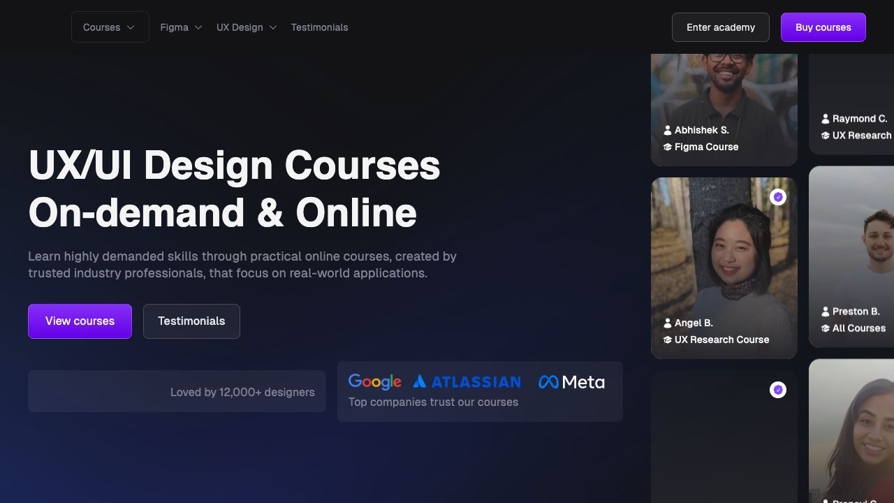
Task: Click graduation cap icon beside Figma Course
Action: click(x=668, y=147)
